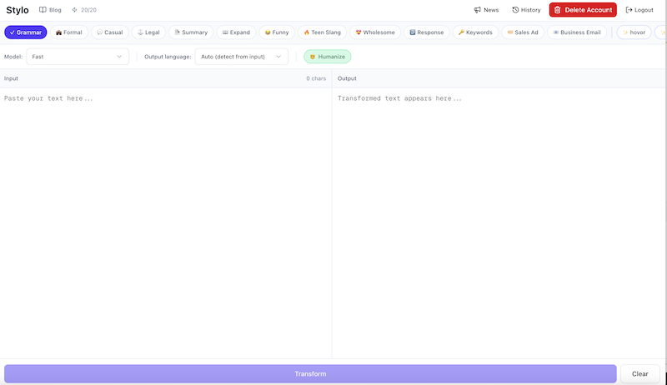Click the 0 chars counter
Screen dimensions: 667x385
point(316,78)
